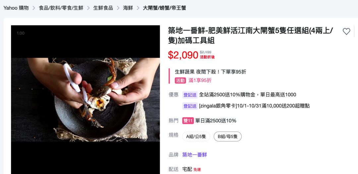Image resolution: width=358 pixels, height=174 pixels.
Task: Click the pink 活動 tag
Action: click(x=180, y=81)
